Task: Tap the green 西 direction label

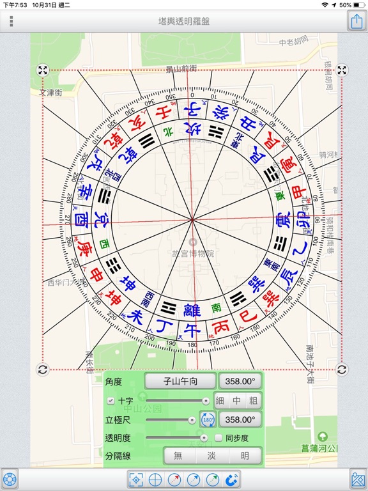Action: pyautogui.click(x=104, y=244)
